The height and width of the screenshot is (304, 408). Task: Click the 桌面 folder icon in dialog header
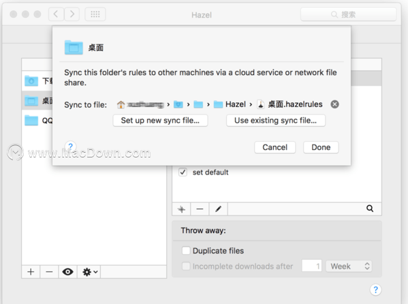[74, 48]
